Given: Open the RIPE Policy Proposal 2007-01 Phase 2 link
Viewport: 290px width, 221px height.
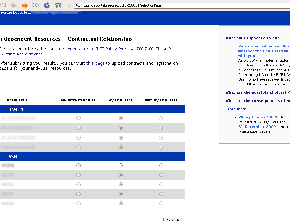Looking at the screenshot, I should tap(115, 49).
